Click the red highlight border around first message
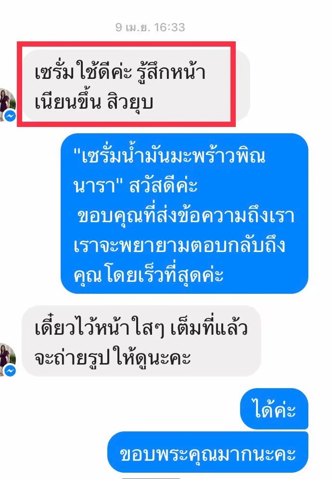This screenshot has width=331, height=479. [x=126, y=84]
